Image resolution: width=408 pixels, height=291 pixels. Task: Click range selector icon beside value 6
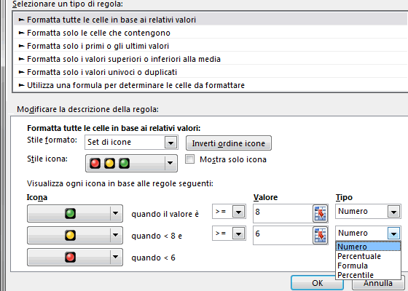(321, 236)
